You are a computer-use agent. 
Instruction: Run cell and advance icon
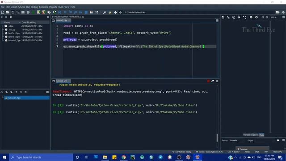44,12
